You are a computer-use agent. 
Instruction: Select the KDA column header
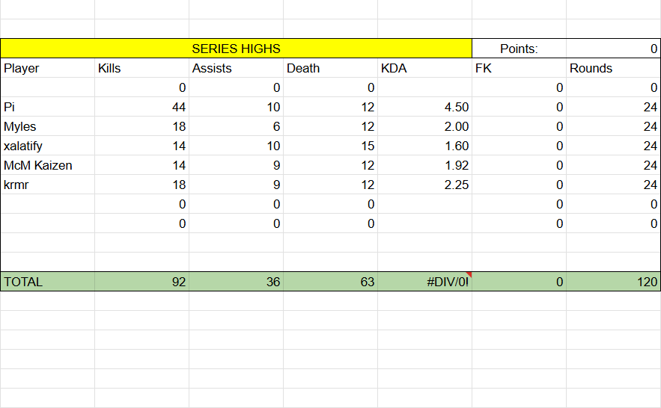coord(425,68)
